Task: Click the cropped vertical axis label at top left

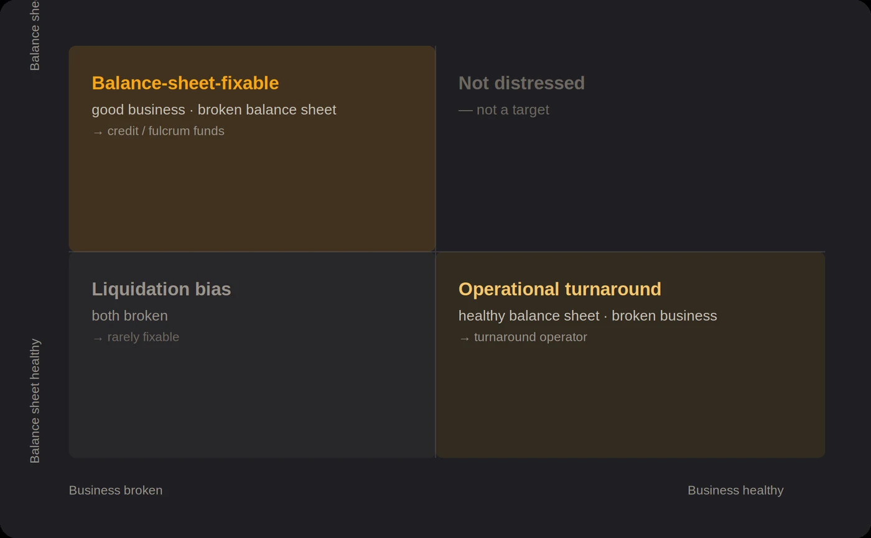Action: pos(35,35)
